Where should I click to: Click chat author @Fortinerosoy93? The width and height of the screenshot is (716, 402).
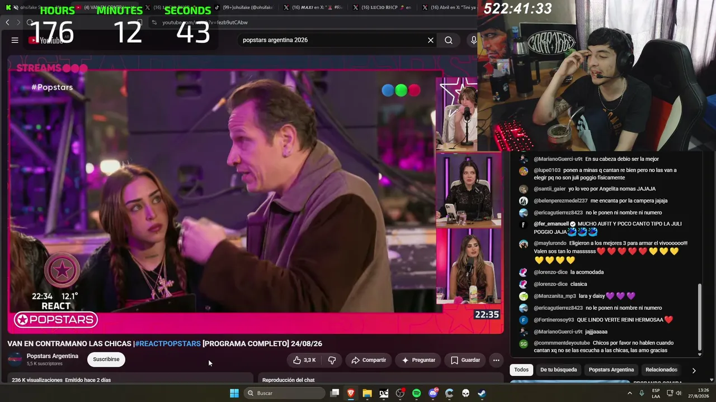tap(554, 320)
